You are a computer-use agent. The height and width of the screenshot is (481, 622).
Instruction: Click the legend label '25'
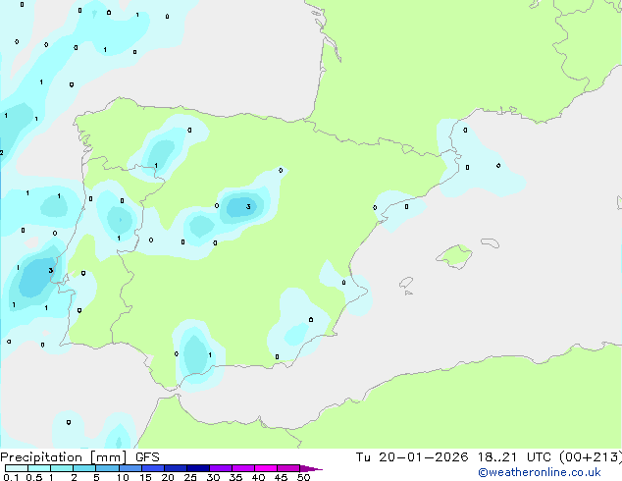190,477
